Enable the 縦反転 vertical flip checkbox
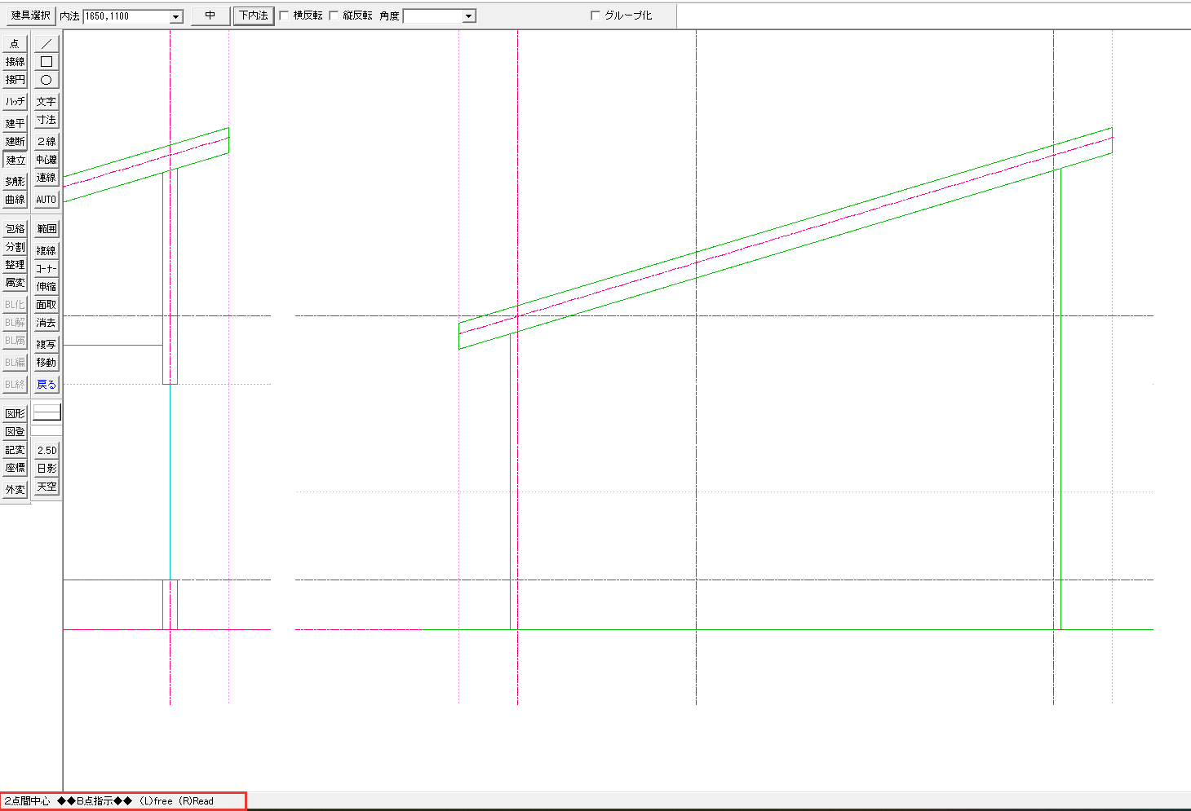Screen dimensions: 1191x811 [x=334, y=15]
